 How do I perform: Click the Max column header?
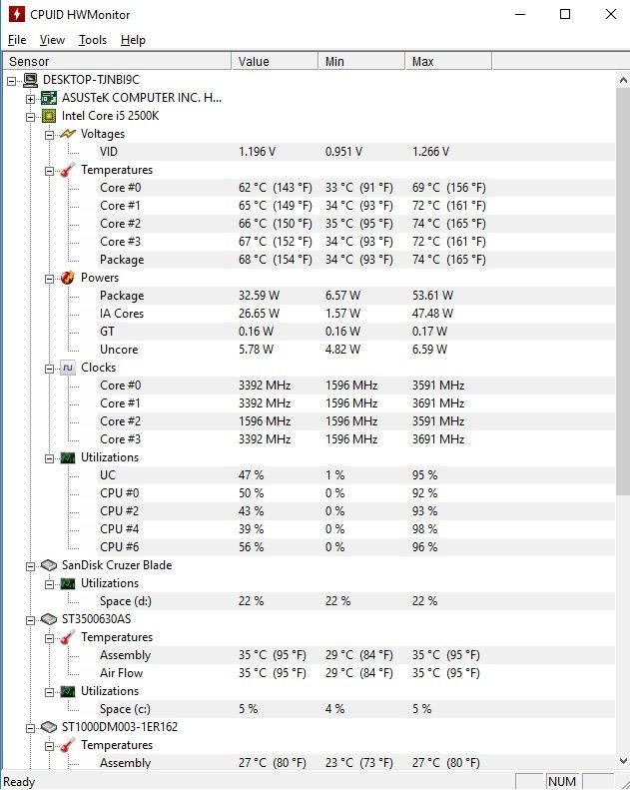(448, 62)
